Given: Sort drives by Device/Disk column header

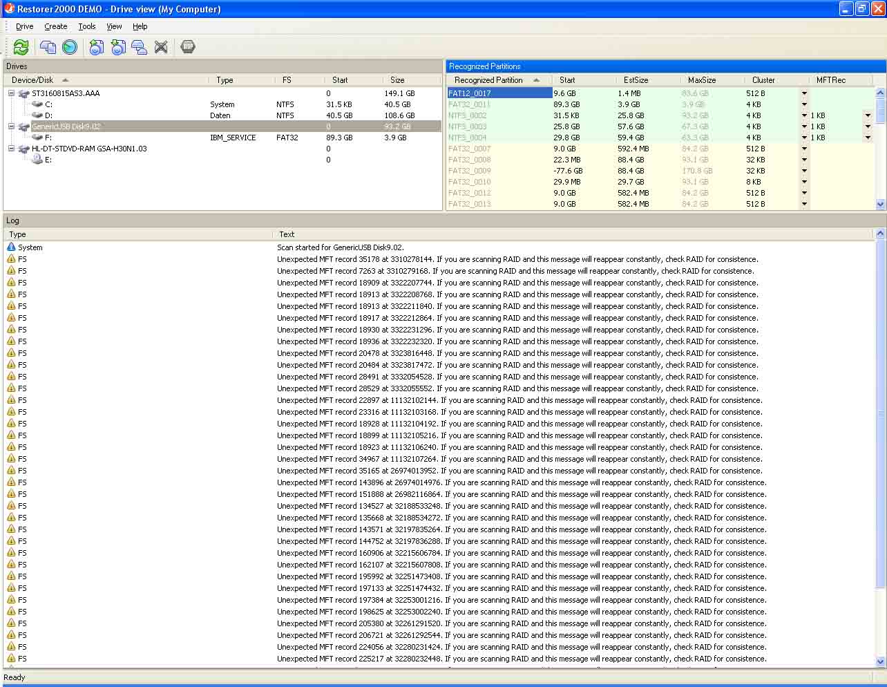Looking at the screenshot, I should pyautogui.click(x=106, y=80).
